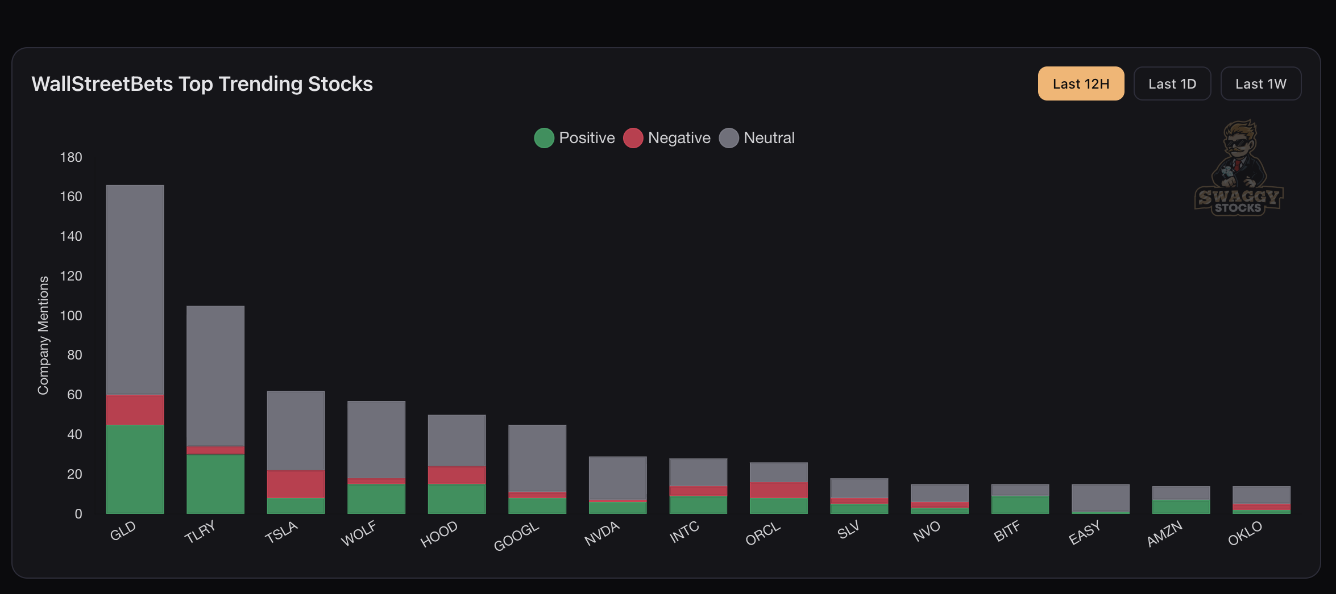Viewport: 1336px width, 594px height.
Task: Click the BITF positive green bar segment
Action: click(1020, 505)
